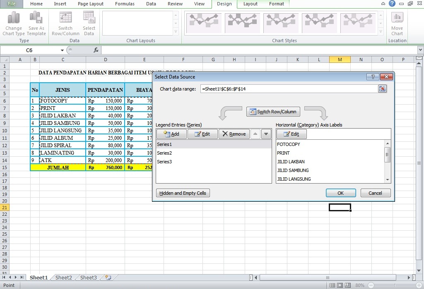Image resolution: width=424 pixels, height=289 pixels.
Task: Click the dialog Help question button
Action: coord(373,77)
